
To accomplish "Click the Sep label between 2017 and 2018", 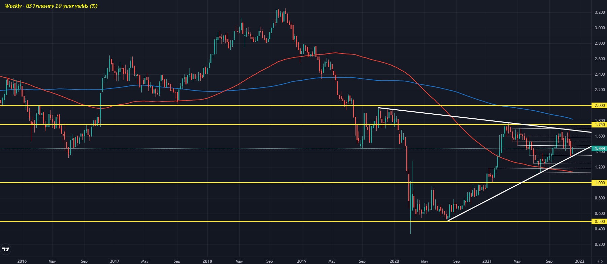I will click(x=177, y=261).
